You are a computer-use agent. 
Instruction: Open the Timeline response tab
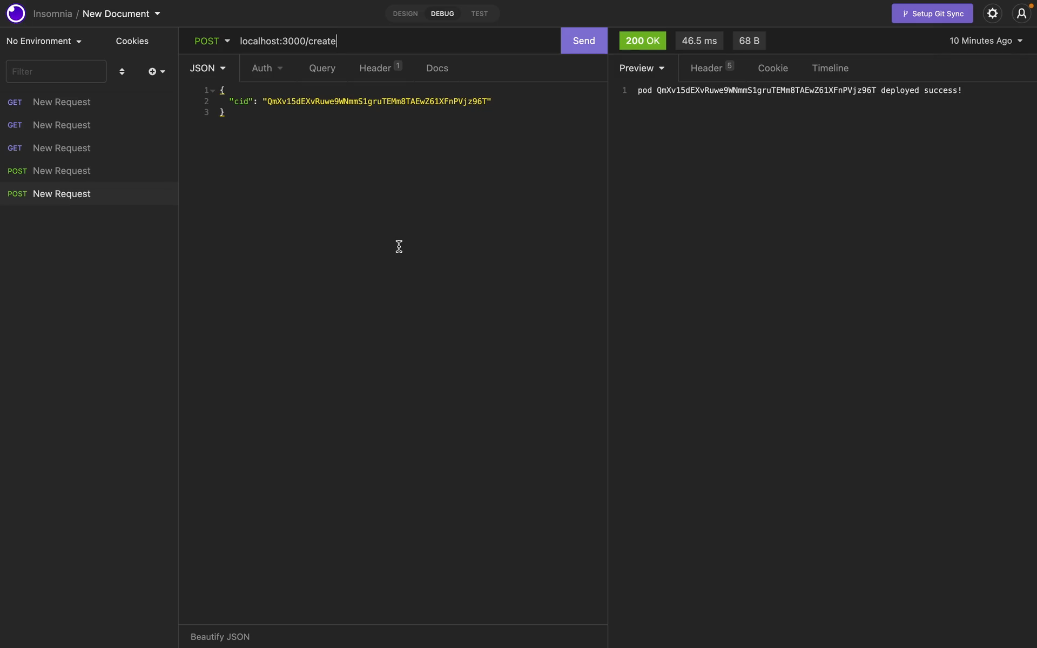(x=830, y=68)
